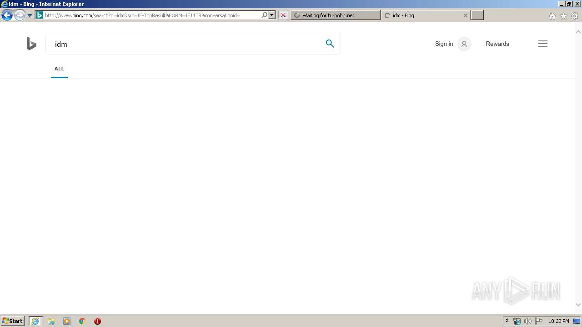Open Tools gear icon
582x327 pixels.
coord(575,16)
